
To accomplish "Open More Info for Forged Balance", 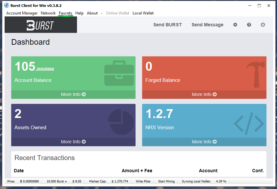I will coord(204,94).
